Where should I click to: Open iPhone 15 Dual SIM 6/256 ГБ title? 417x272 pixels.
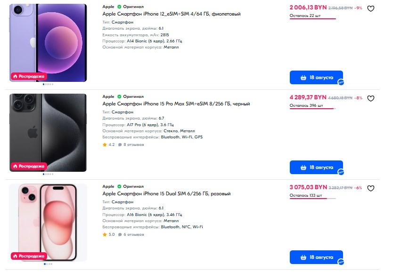click(166, 194)
